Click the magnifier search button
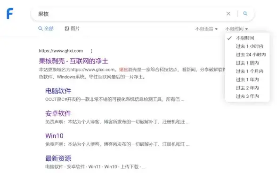This screenshot has height=173, width=277. pyautogui.click(x=245, y=14)
